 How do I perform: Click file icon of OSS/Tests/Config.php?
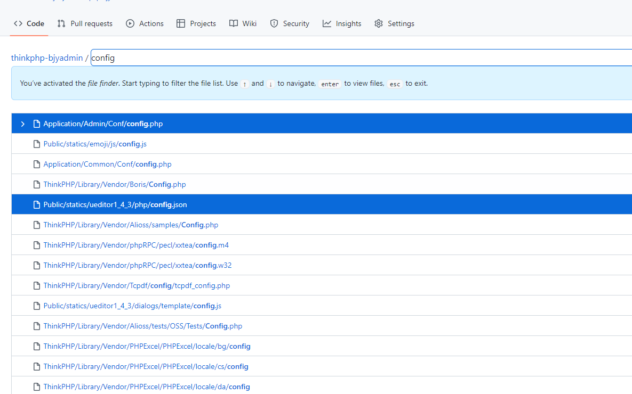(37, 326)
